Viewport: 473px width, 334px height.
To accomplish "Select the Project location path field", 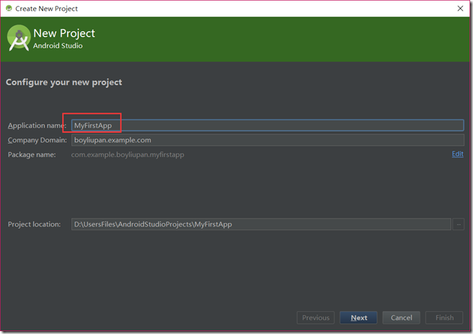I will pos(260,224).
